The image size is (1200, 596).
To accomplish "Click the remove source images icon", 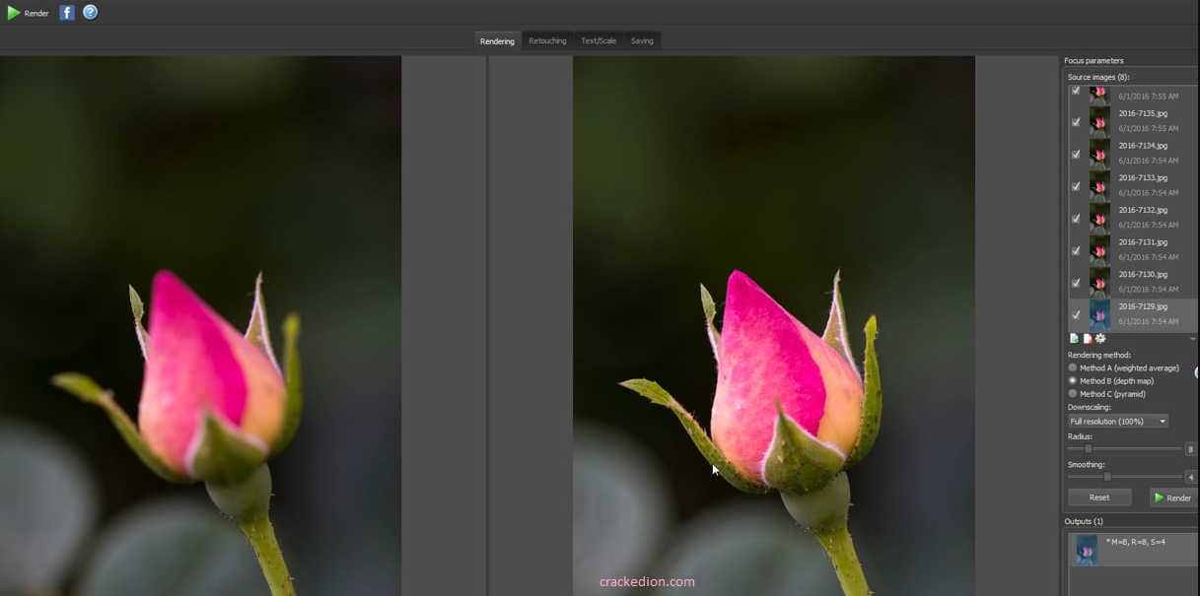I will (x=1088, y=338).
